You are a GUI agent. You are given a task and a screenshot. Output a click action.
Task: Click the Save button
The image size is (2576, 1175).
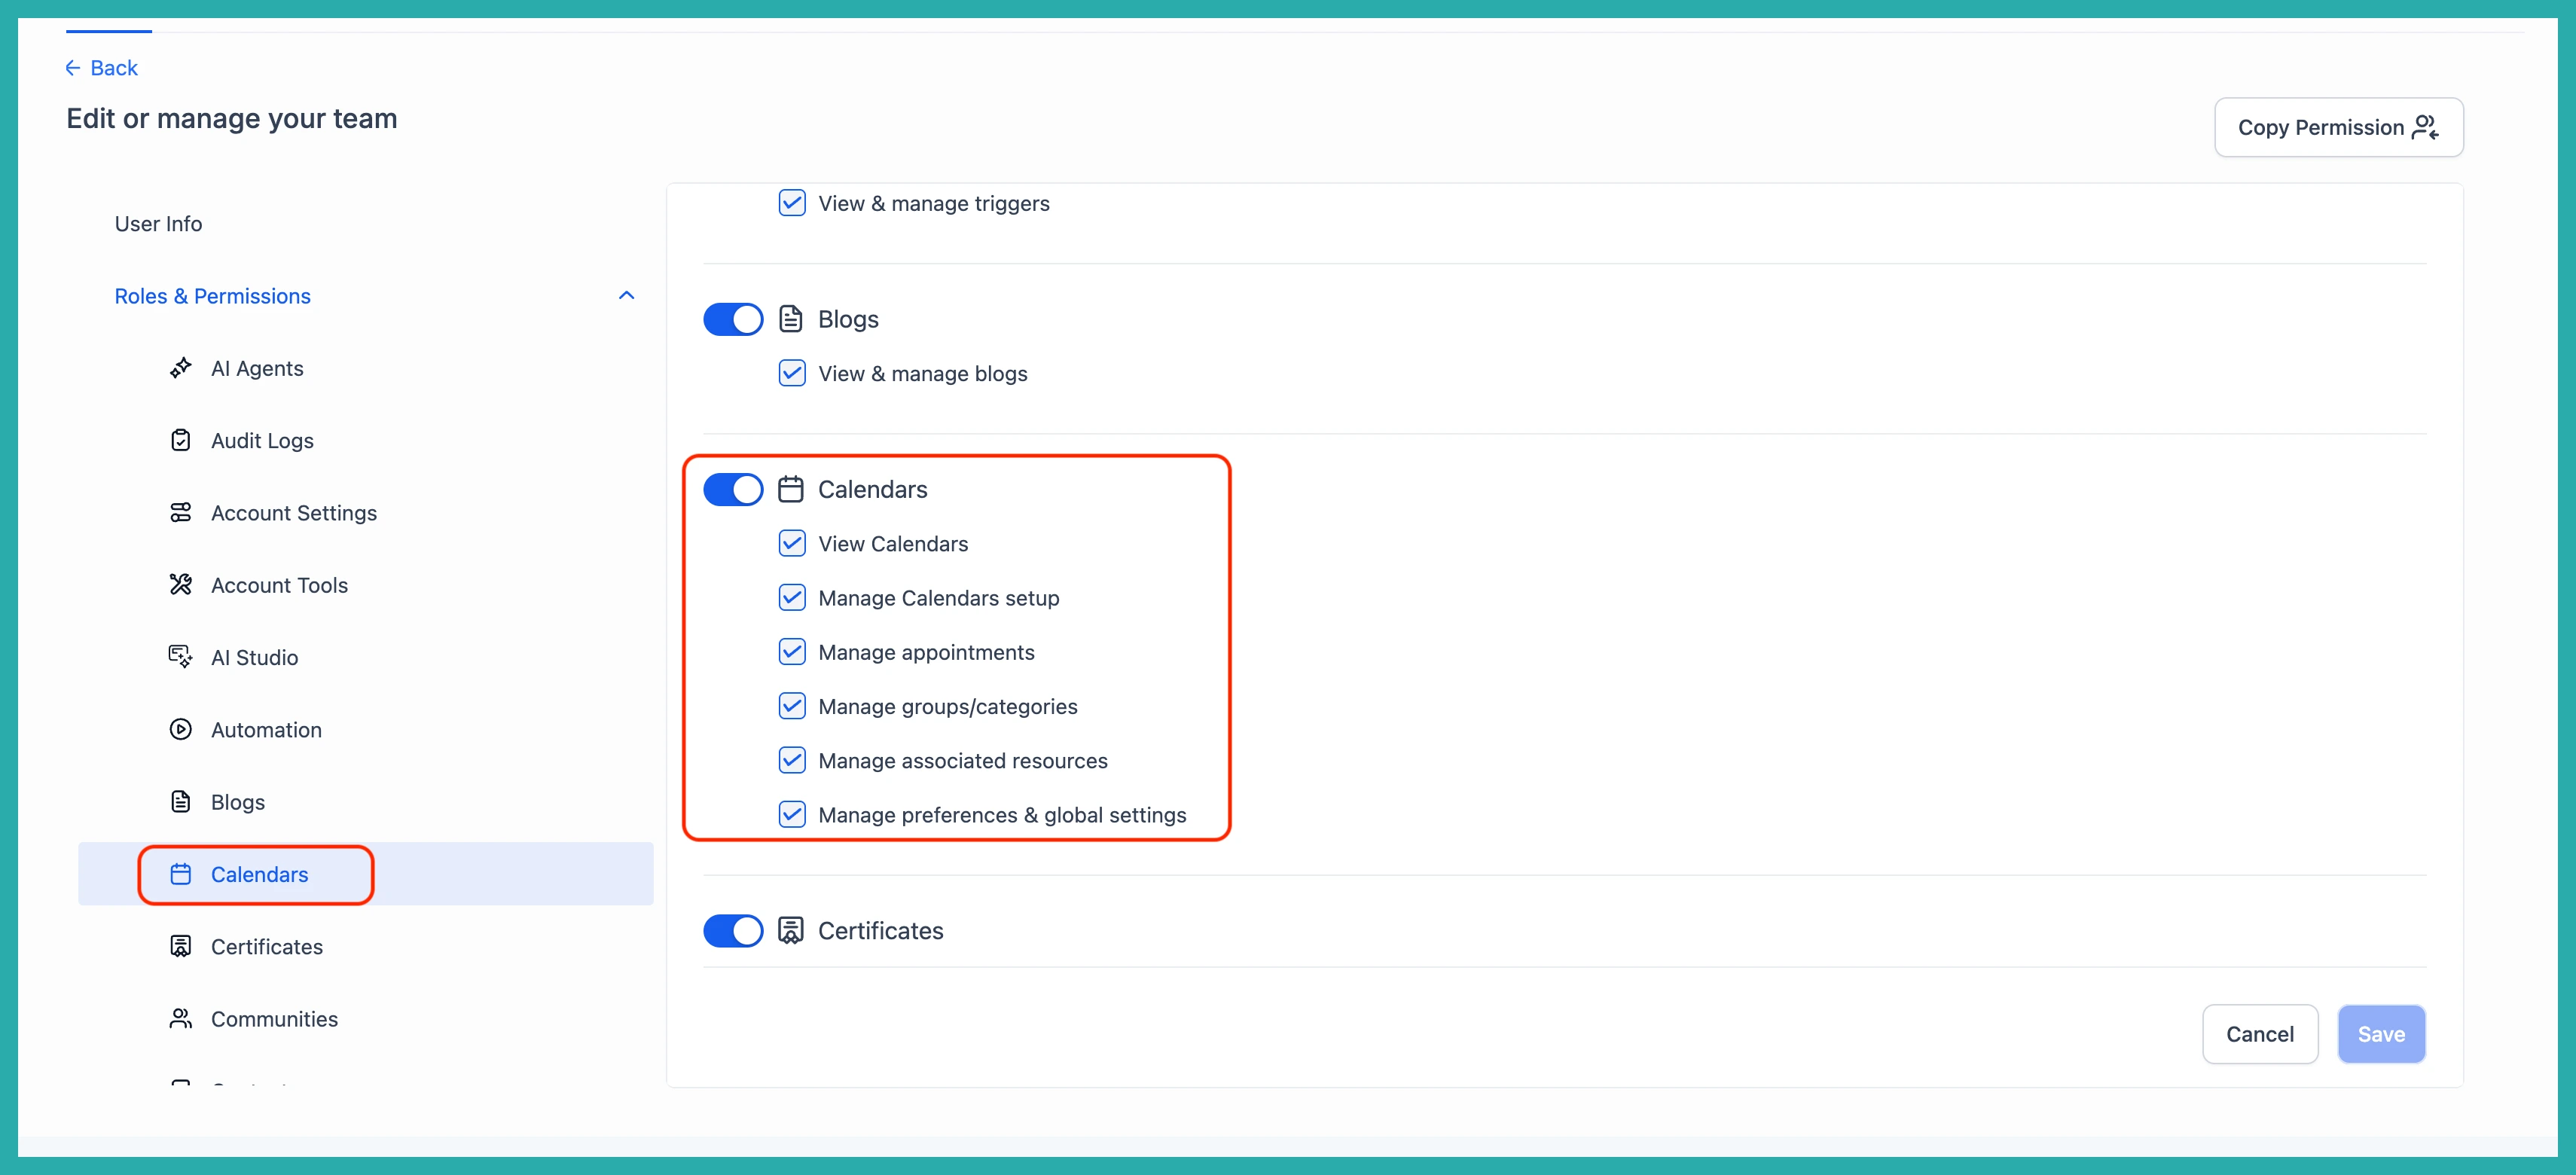(x=2380, y=1034)
